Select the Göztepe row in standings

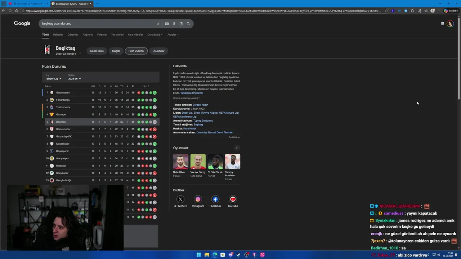(x=101, y=114)
